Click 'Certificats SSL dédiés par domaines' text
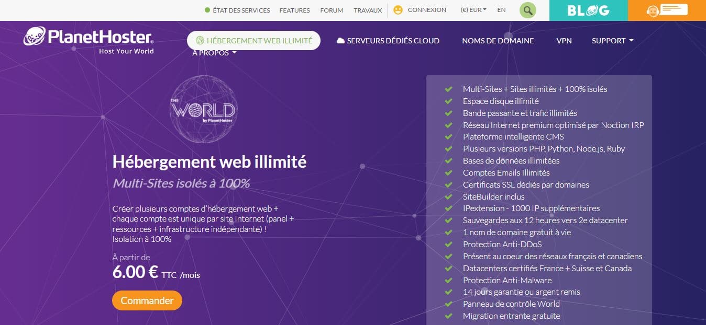706x325 pixels. (526, 185)
